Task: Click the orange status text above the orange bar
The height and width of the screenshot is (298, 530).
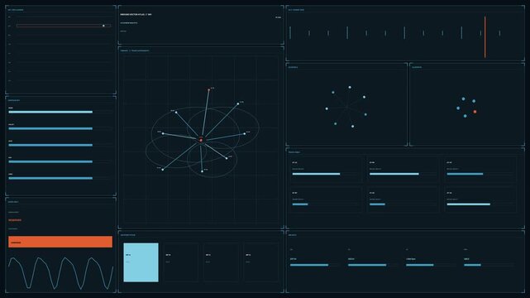Action: coord(15,220)
